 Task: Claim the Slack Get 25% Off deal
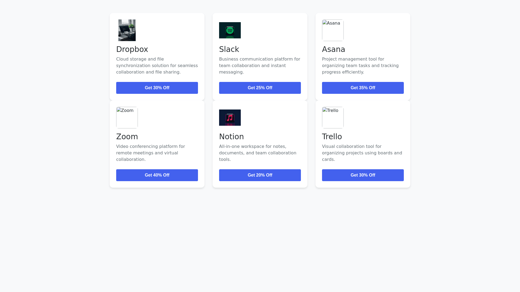(x=260, y=88)
